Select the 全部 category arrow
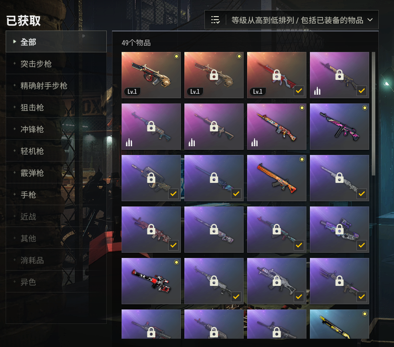Viewport: 394px width, 347px height. pyautogui.click(x=14, y=41)
